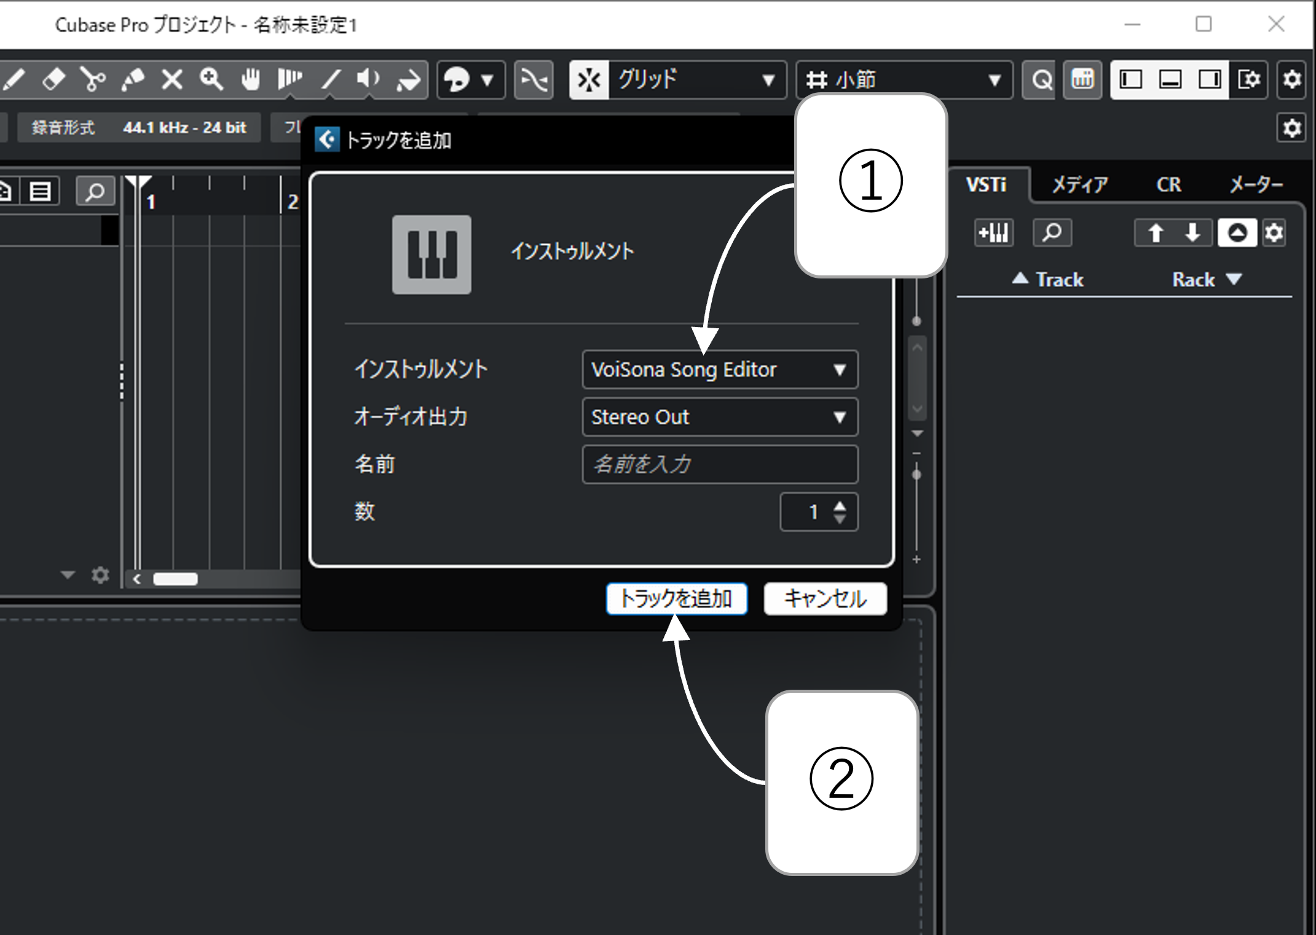Click the Cancel button in dialog
1316x935 pixels.
pos(825,599)
